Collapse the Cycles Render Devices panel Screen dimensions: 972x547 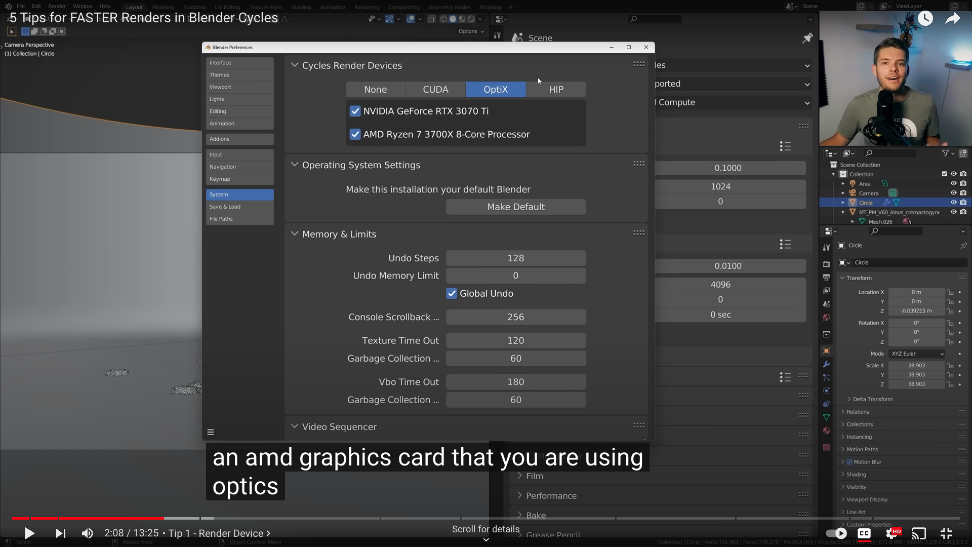tap(295, 65)
